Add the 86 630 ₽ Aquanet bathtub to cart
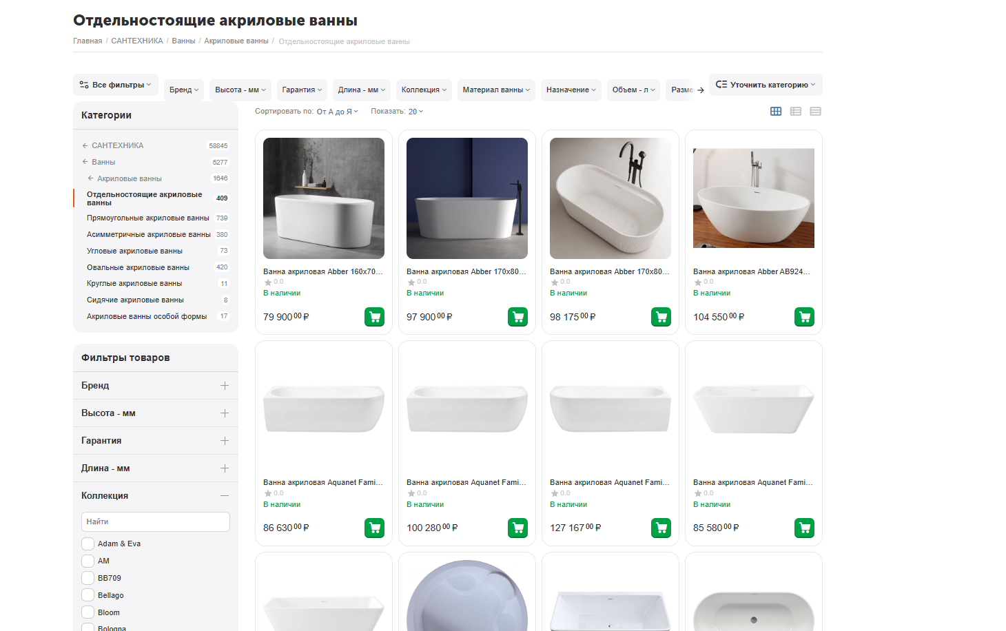Image resolution: width=1006 pixels, height=631 pixels. [x=375, y=528]
